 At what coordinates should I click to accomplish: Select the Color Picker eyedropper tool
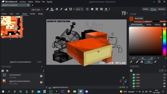pos(61,9)
